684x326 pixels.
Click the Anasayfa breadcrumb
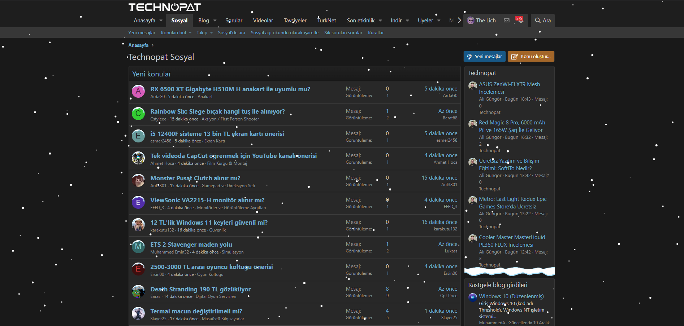tap(138, 45)
